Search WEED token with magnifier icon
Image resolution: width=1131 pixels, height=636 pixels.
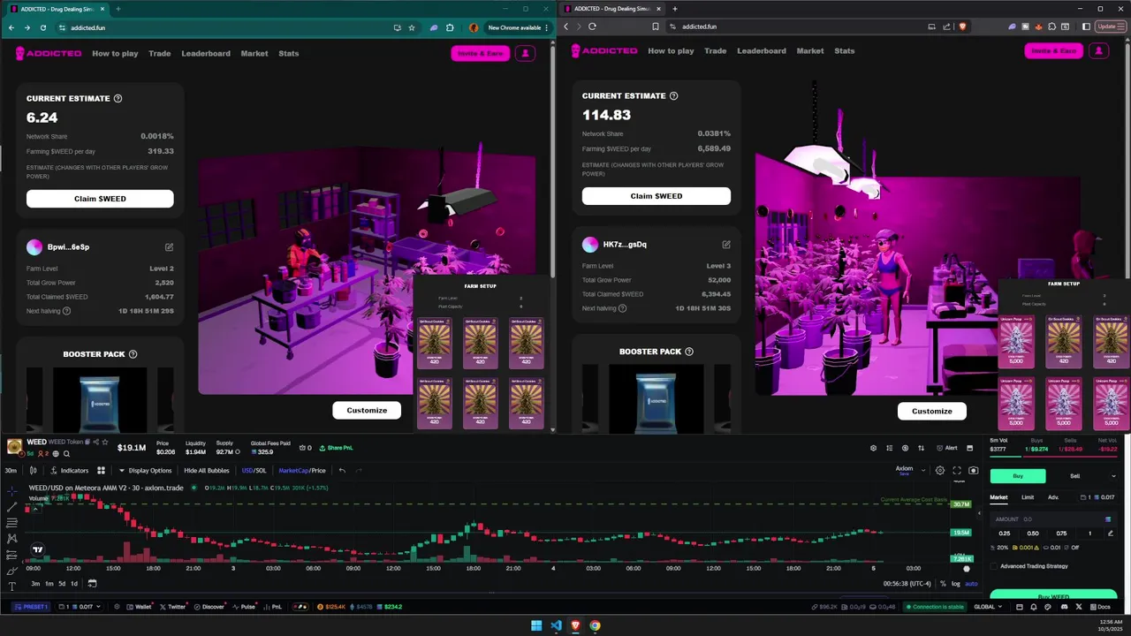66,453
